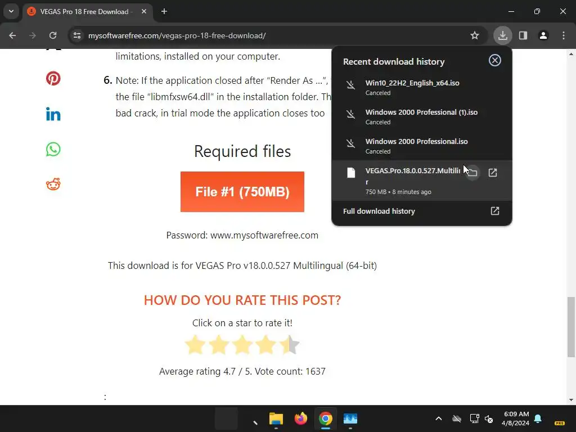Open Full download history
Image resolution: width=576 pixels, height=432 pixels.
point(422,211)
